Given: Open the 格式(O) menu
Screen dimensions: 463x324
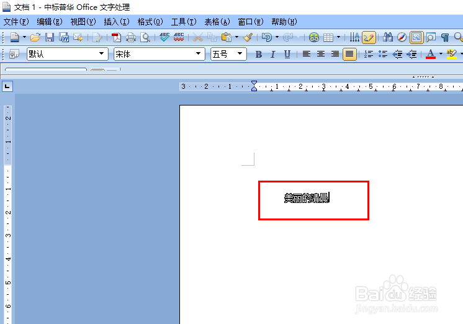Looking at the screenshot, I should [x=150, y=22].
